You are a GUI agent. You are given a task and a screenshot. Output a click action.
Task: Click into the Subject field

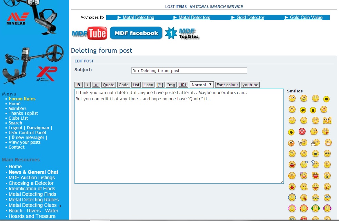[x=189, y=70]
